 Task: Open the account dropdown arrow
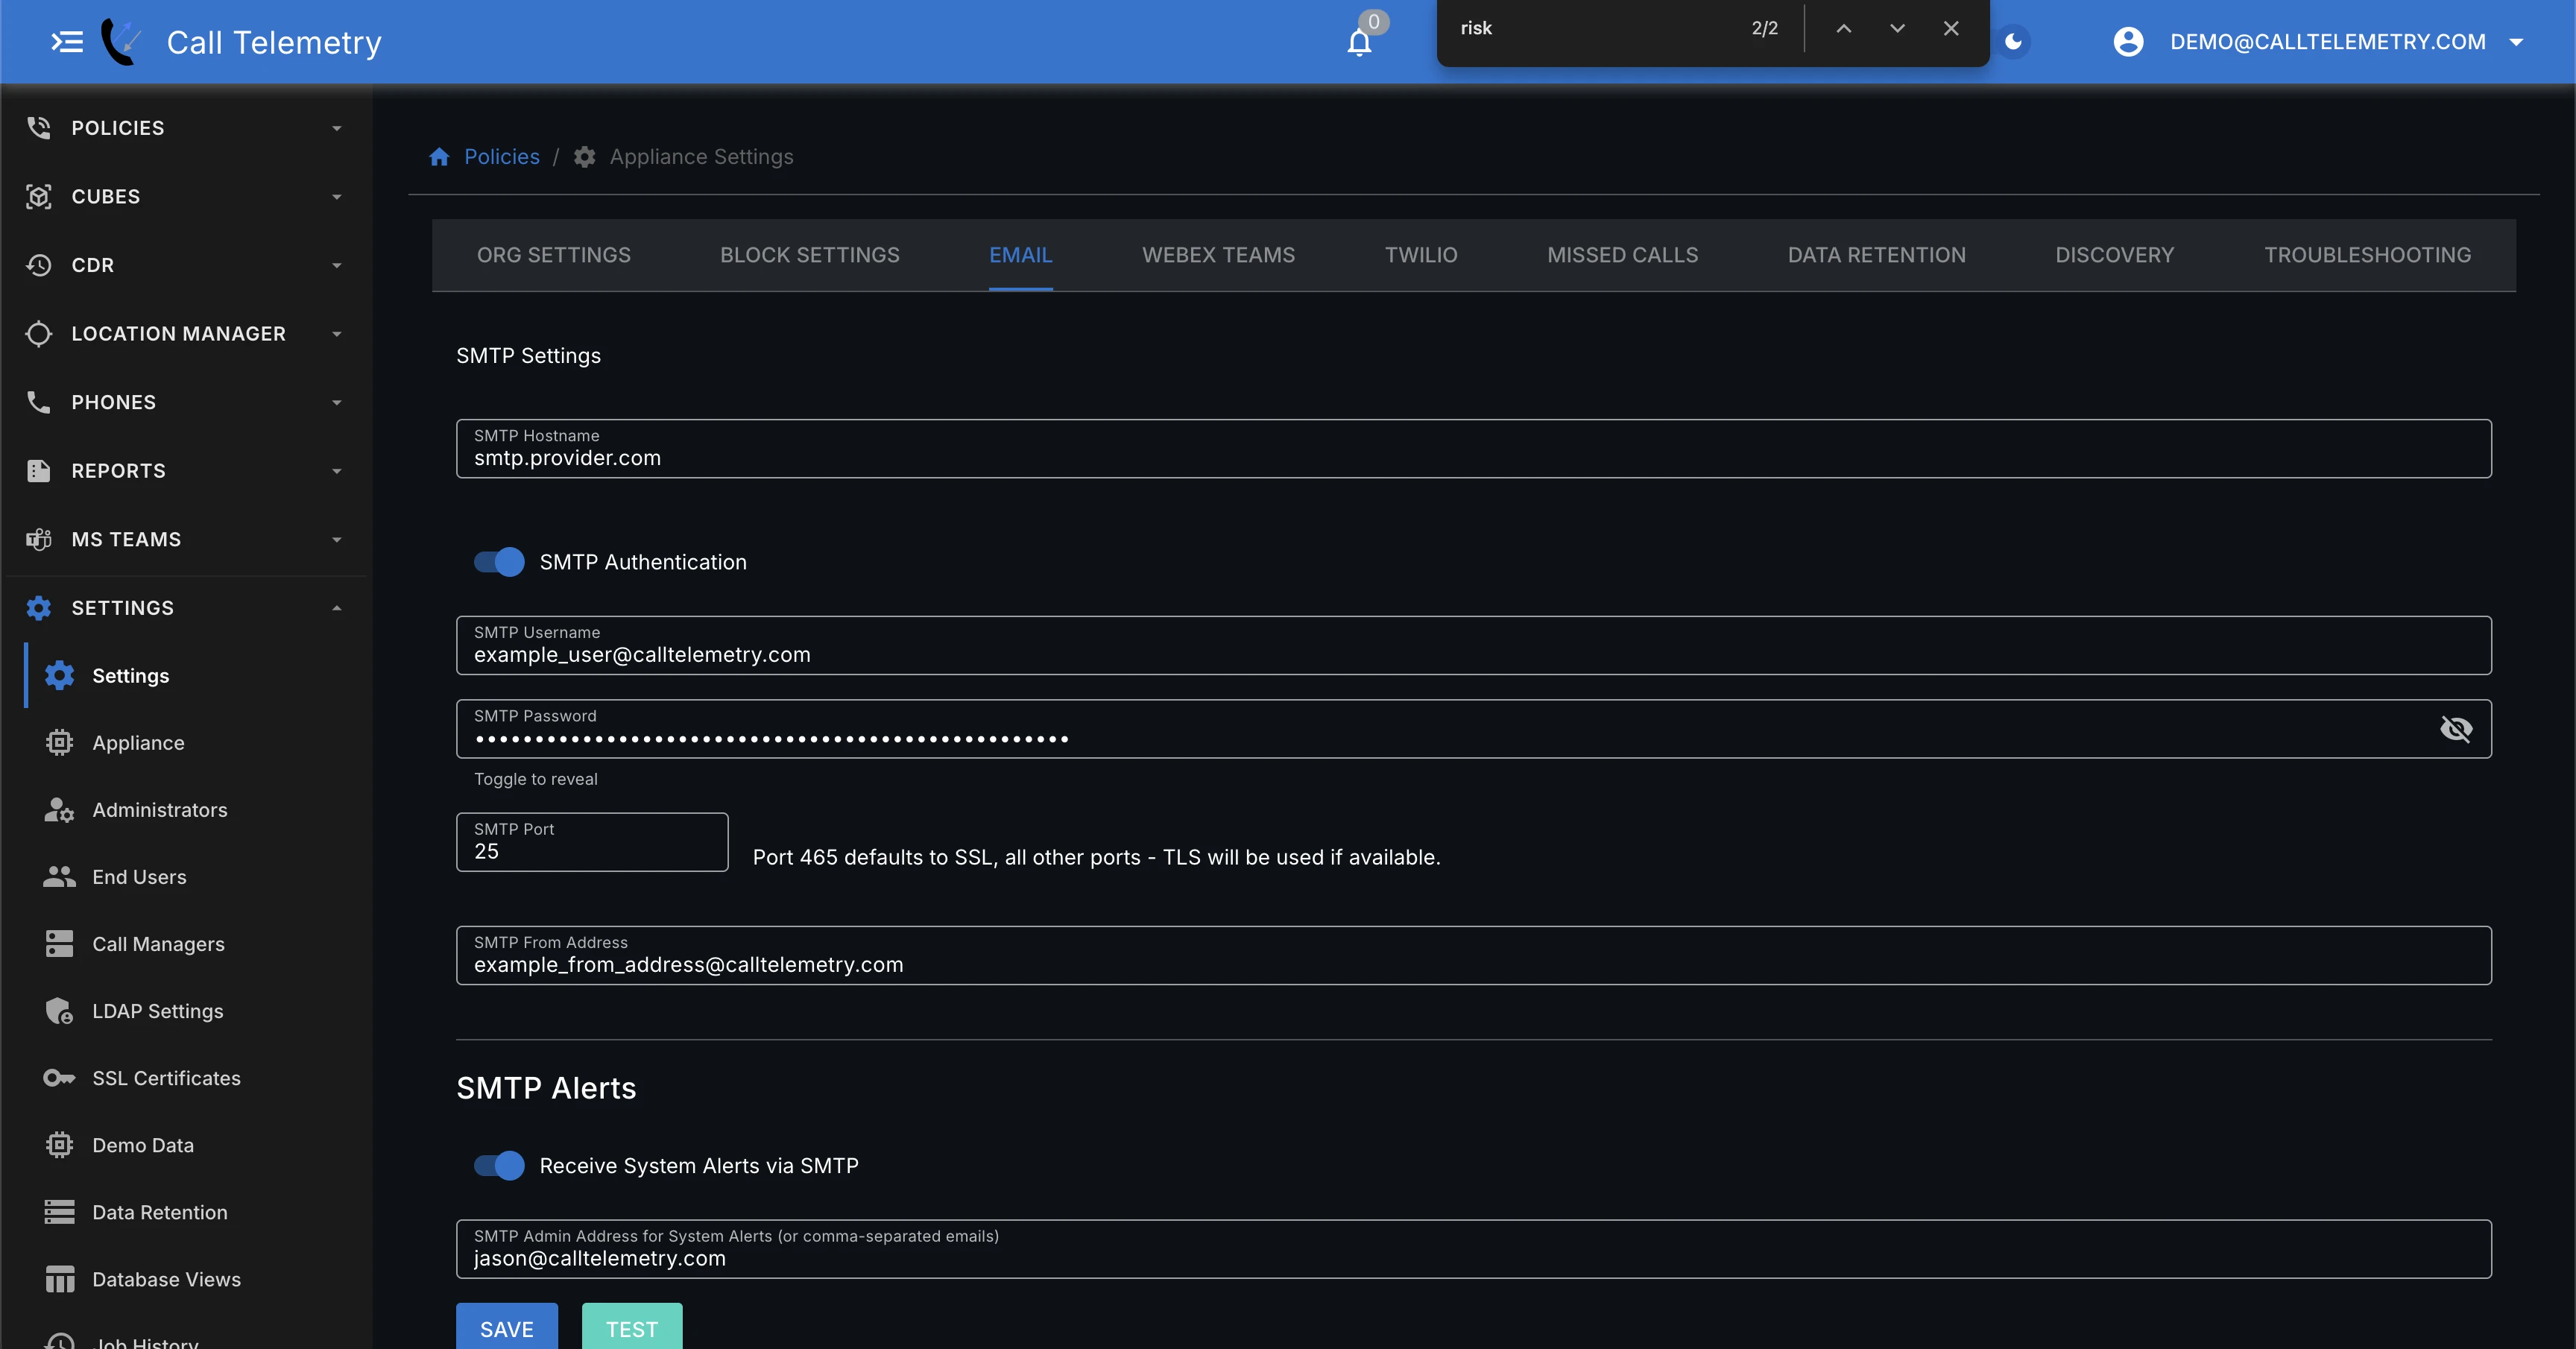pyautogui.click(x=2516, y=42)
